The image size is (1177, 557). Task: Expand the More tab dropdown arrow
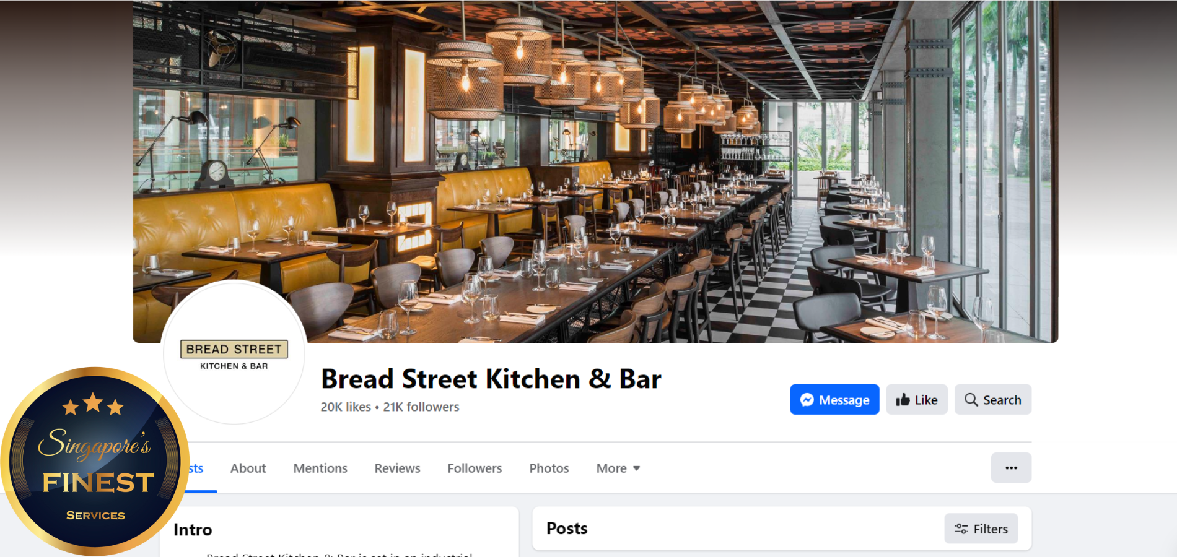click(x=636, y=468)
